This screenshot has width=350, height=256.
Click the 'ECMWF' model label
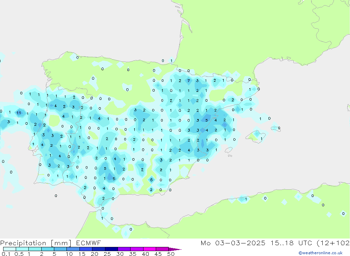(89, 243)
